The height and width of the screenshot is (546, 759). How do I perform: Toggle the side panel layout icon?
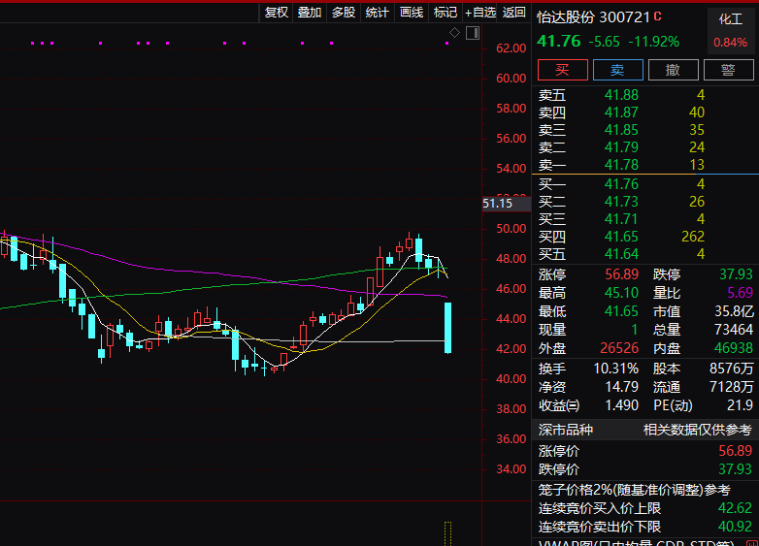point(473,33)
